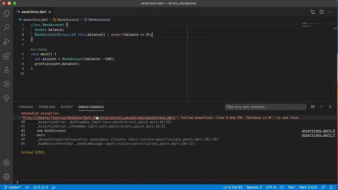The width and height of the screenshot is (338, 190).
Task: Open the Search view
Action: pos(6,27)
